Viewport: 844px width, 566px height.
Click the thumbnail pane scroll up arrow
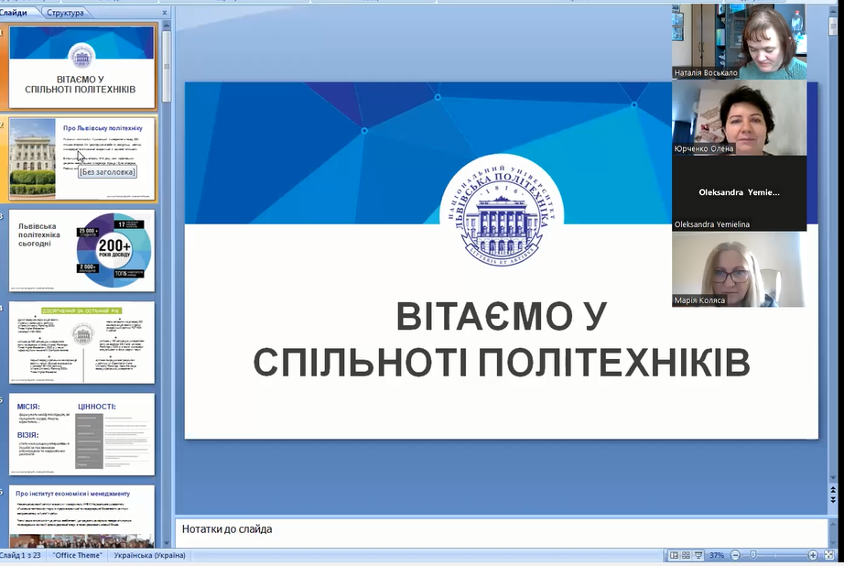click(x=167, y=26)
